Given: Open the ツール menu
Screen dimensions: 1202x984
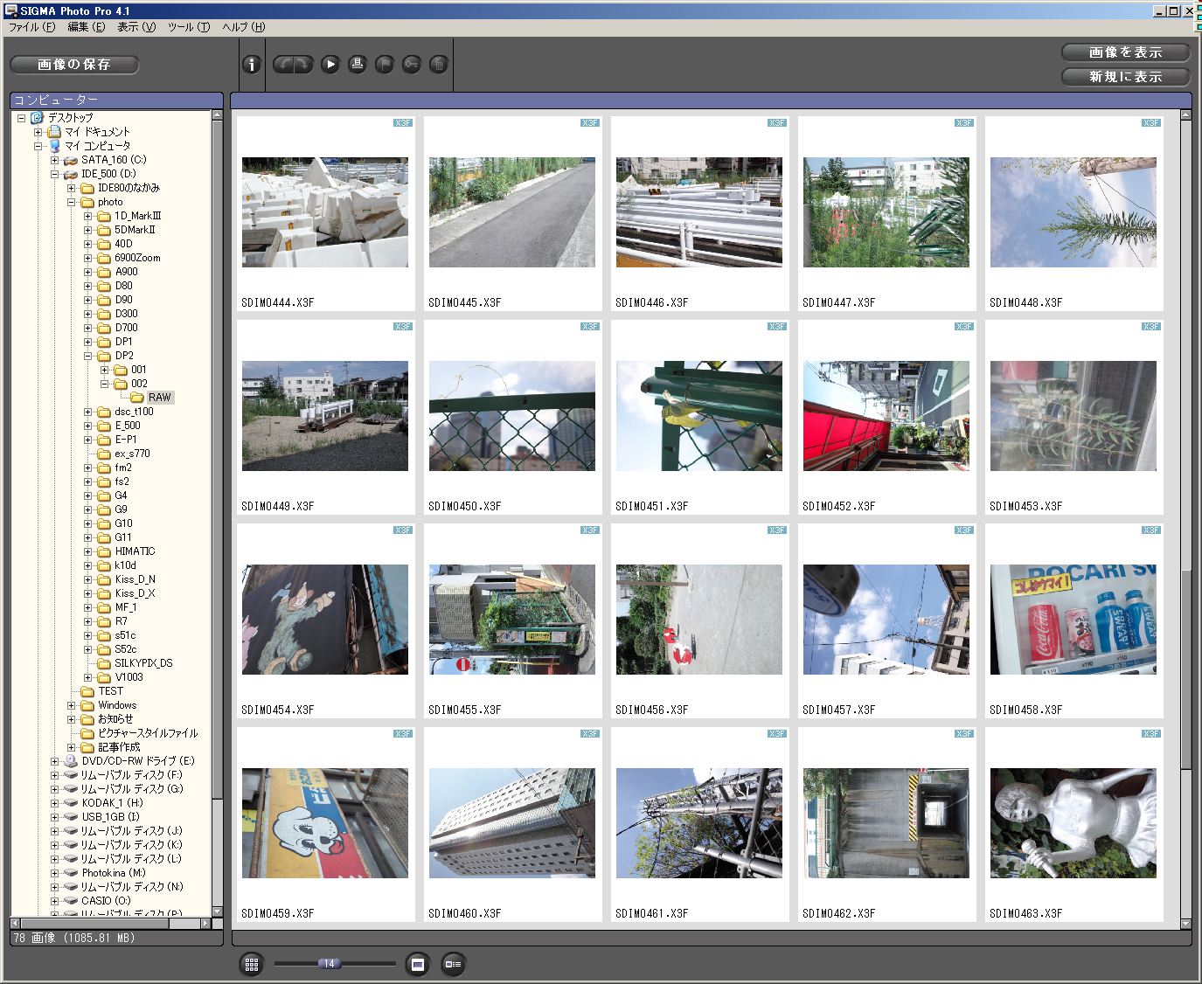Looking at the screenshot, I should (189, 27).
